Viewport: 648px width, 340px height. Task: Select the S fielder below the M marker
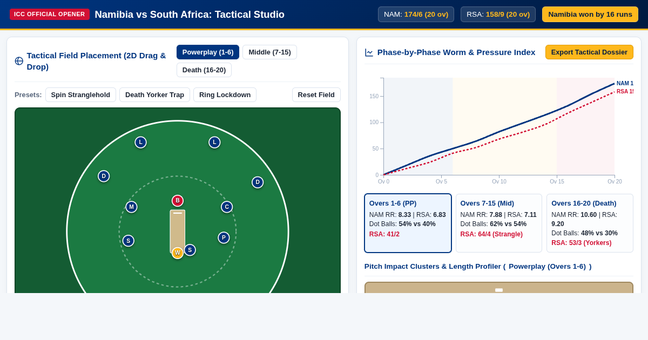[x=128, y=241]
